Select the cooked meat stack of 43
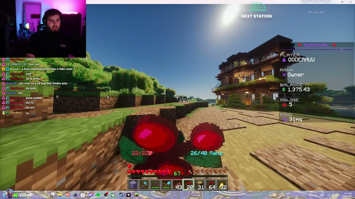This screenshot has height=199, width=355. click(x=177, y=185)
